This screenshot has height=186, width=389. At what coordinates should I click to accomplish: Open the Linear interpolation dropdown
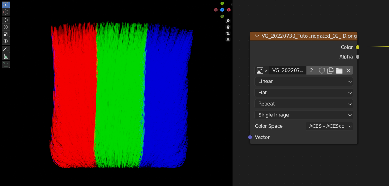click(x=304, y=82)
